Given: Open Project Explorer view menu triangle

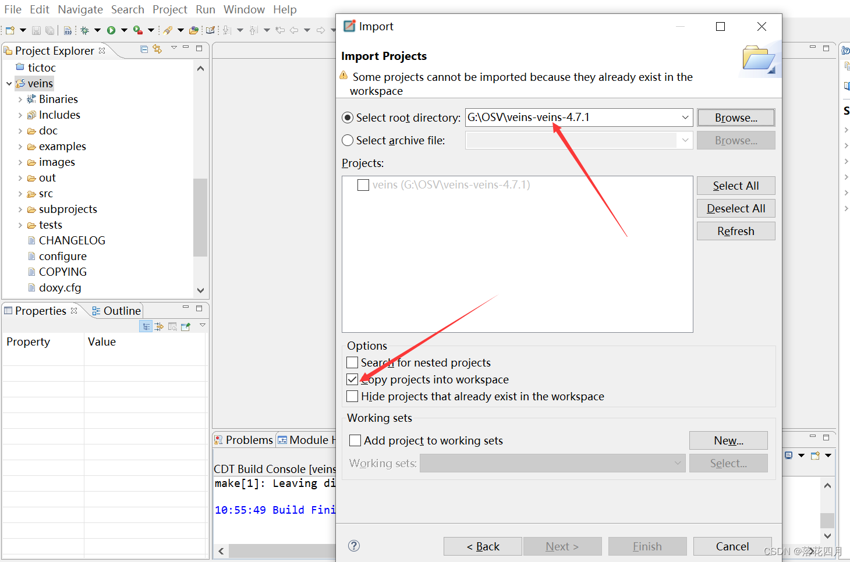Looking at the screenshot, I should 173,48.
